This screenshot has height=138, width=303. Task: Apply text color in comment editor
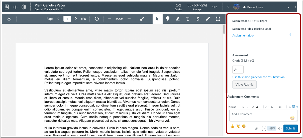[257, 107]
